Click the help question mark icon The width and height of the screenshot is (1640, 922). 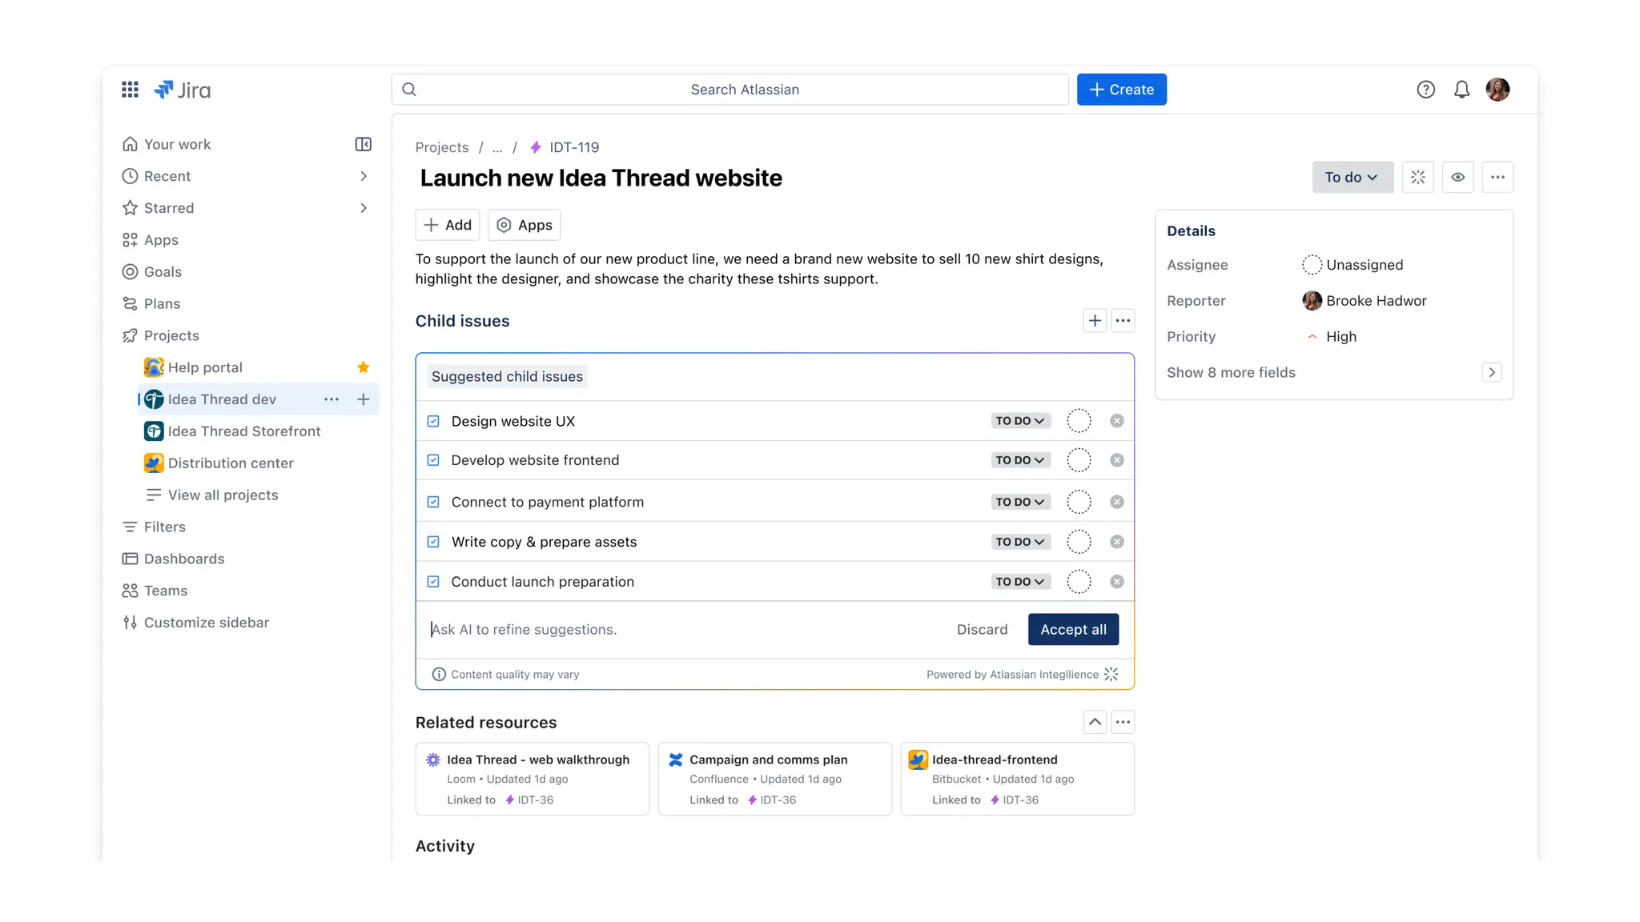tap(1425, 90)
